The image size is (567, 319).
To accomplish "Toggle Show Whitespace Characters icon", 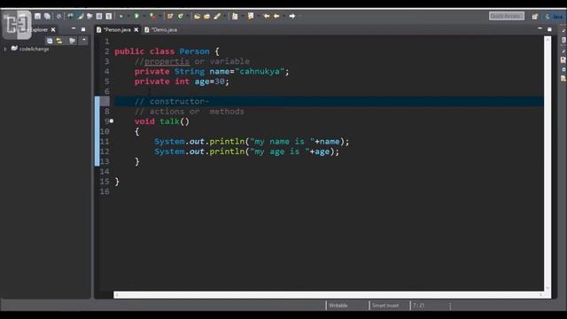I will tap(108, 16).
